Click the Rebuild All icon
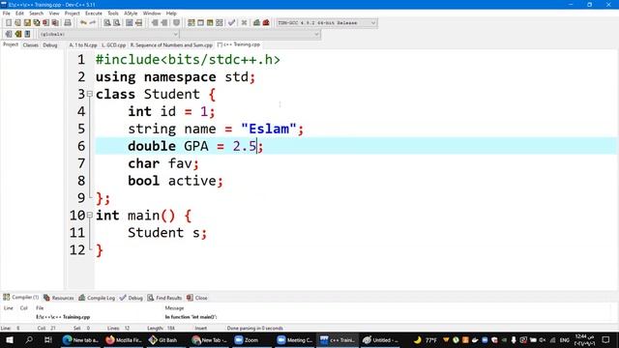 coord(220,23)
